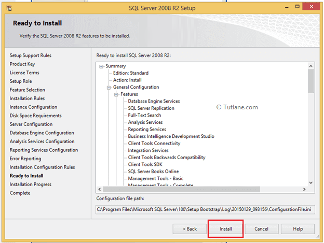Click Edition: Standard tree item
The width and height of the screenshot is (324, 243).
pos(131,73)
